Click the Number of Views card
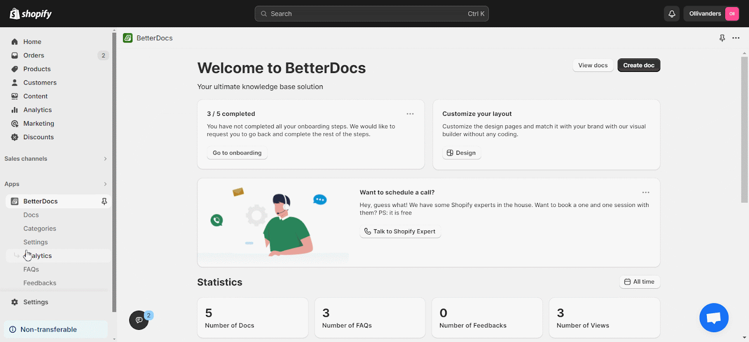 pyautogui.click(x=604, y=318)
